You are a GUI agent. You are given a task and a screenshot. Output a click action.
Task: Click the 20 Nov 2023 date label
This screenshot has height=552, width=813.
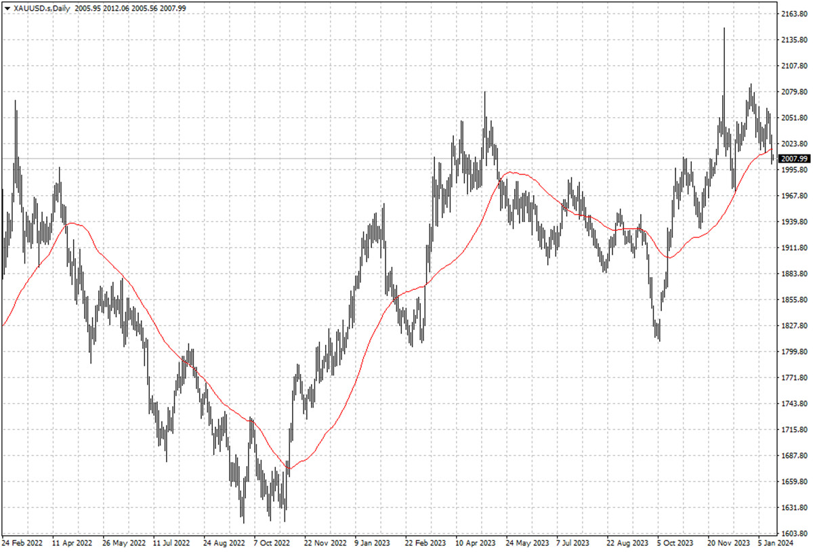(x=729, y=543)
